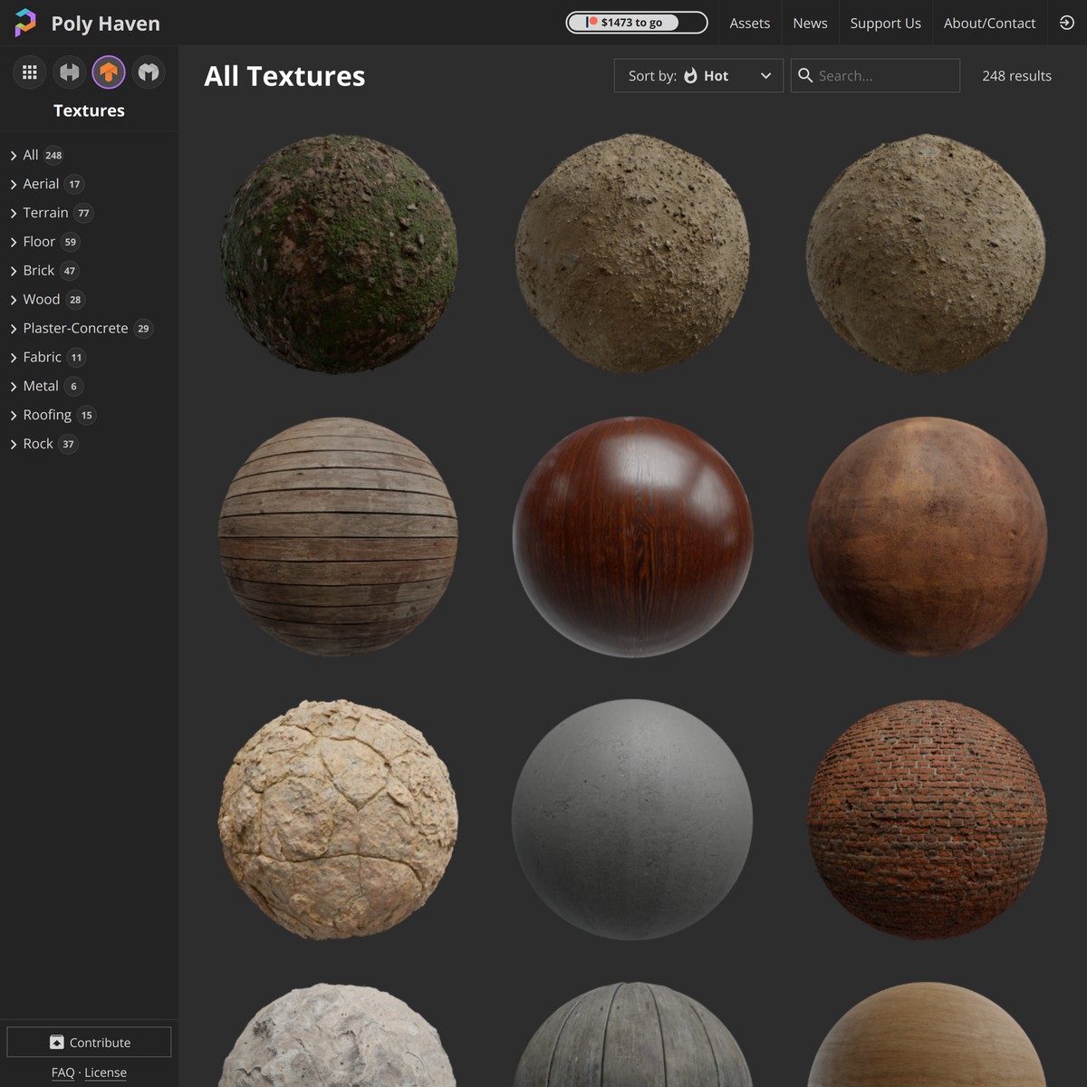Image resolution: width=1087 pixels, height=1087 pixels.
Task: Open the Assets menu
Action: tap(749, 23)
